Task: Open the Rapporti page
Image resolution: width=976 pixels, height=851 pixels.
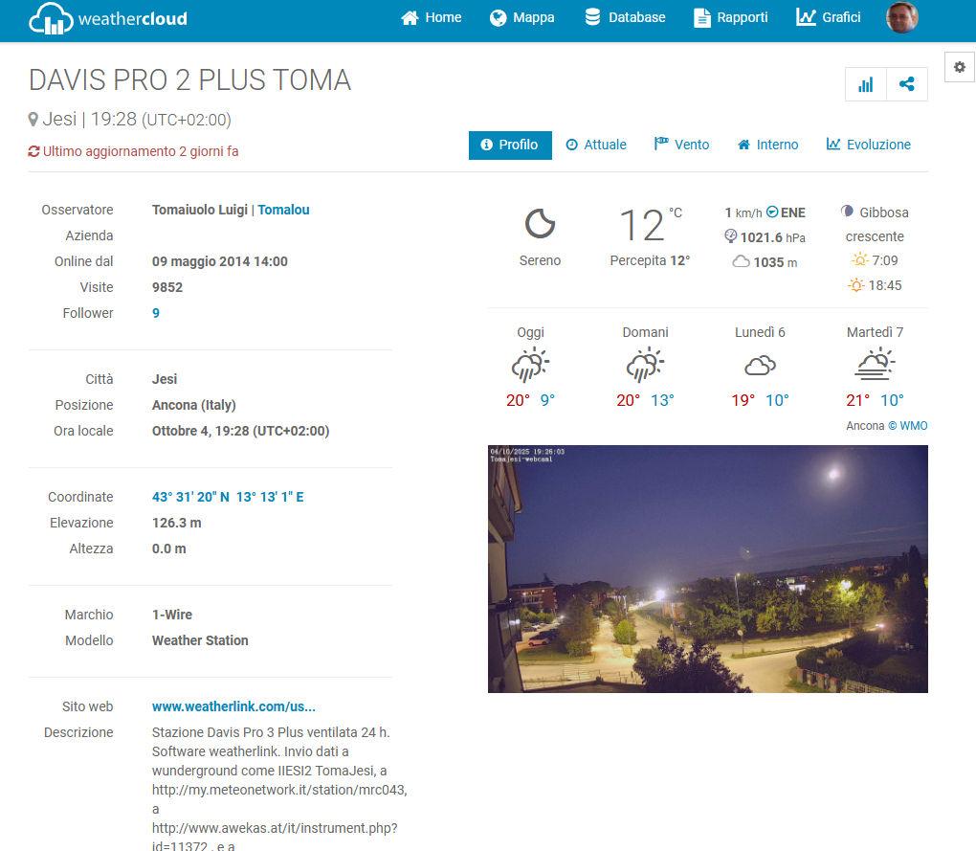Action: click(730, 17)
